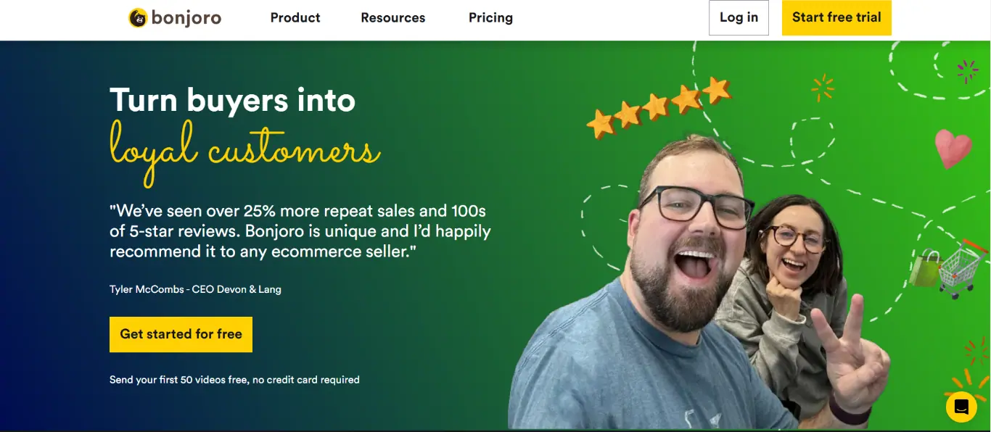Click the Start free trial button
The width and height of the screenshot is (991, 432).
tap(836, 18)
